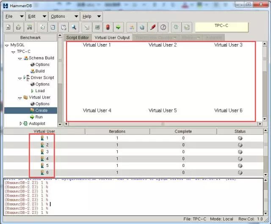Click the Load green arrow icon in tree
The height and width of the screenshot is (224, 271).
tap(32, 91)
